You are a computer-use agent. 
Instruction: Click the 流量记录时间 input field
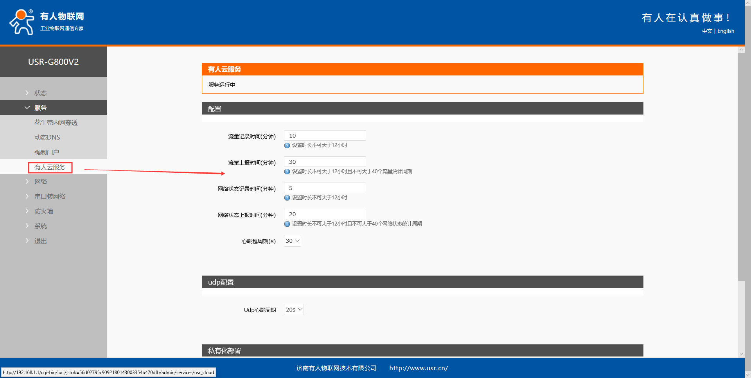325,136
